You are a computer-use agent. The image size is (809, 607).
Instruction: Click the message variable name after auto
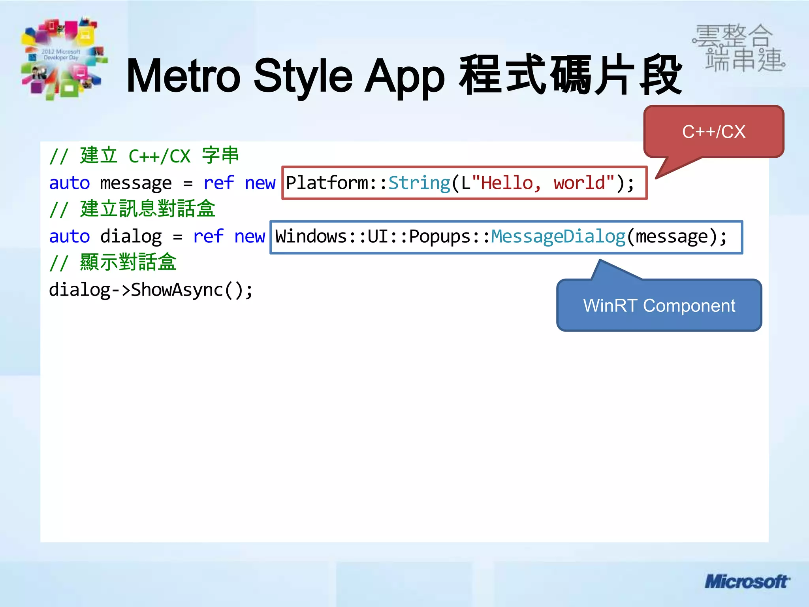pyautogui.click(x=135, y=183)
